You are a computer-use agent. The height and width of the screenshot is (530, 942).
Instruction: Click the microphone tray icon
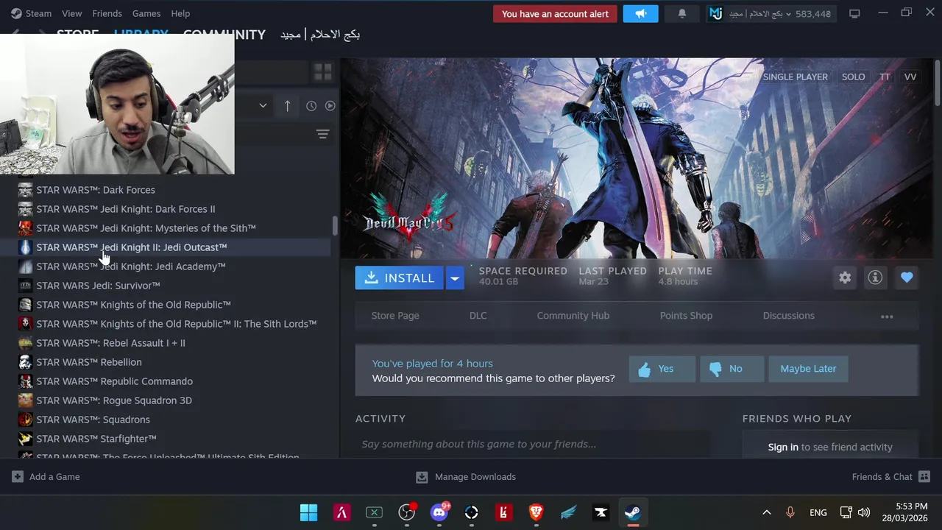point(790,512)
